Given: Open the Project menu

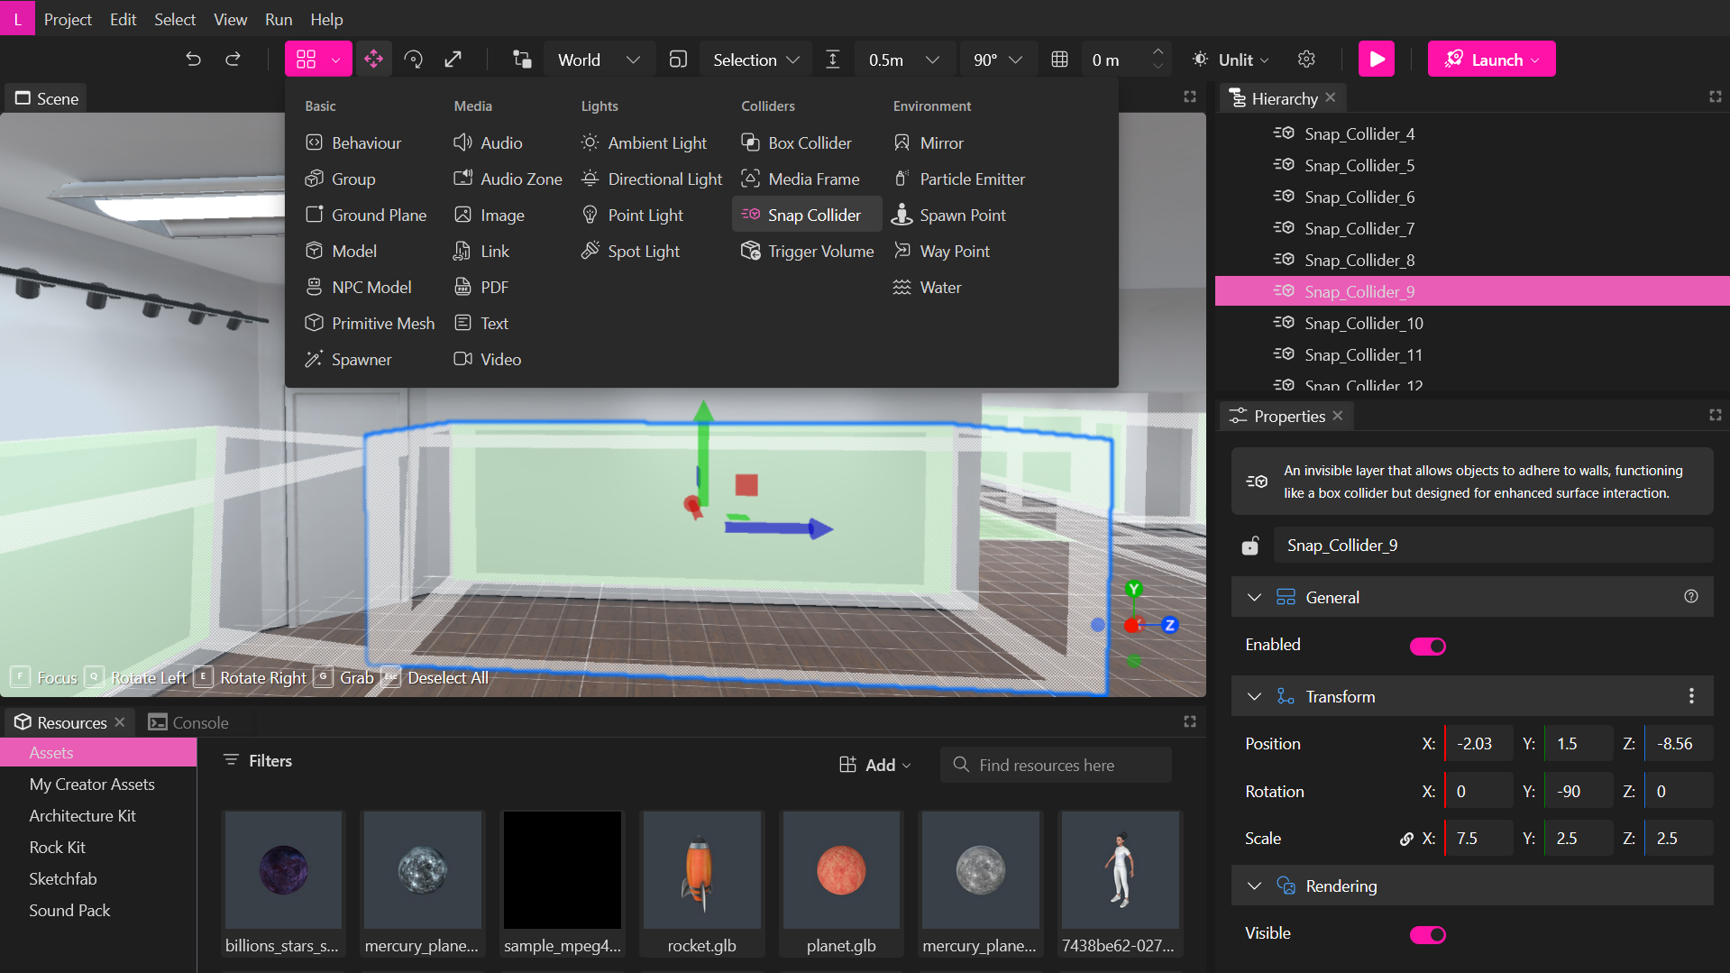Looking at the screenshot, I should click(x=68, y=19).
